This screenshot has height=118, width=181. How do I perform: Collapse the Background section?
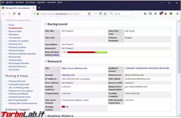coord(46,24)
